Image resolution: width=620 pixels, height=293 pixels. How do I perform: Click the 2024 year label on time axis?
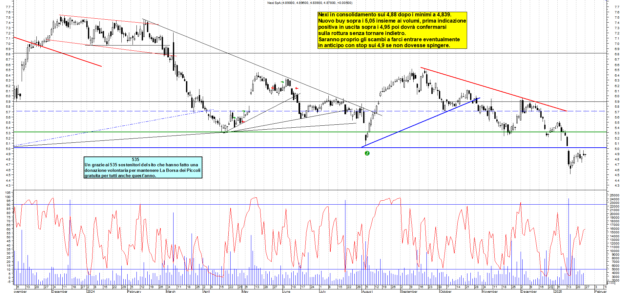pos(91,291)
